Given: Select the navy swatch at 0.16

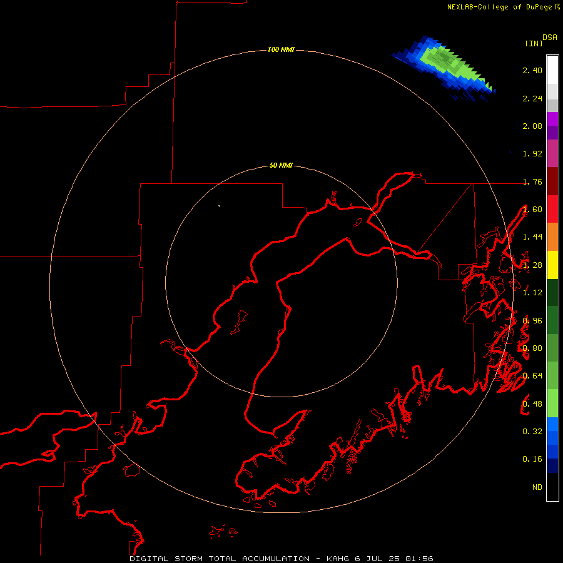Looking at the screenshot, I should coord(552,465).
